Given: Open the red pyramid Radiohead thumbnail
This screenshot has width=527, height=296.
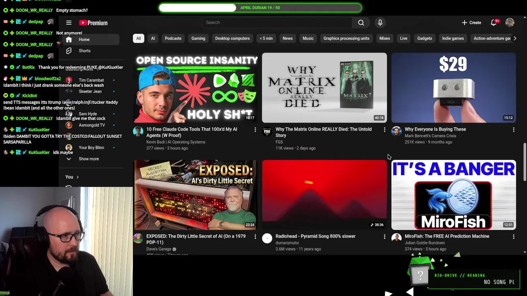Looking at the screenshot, I should 324,194.
